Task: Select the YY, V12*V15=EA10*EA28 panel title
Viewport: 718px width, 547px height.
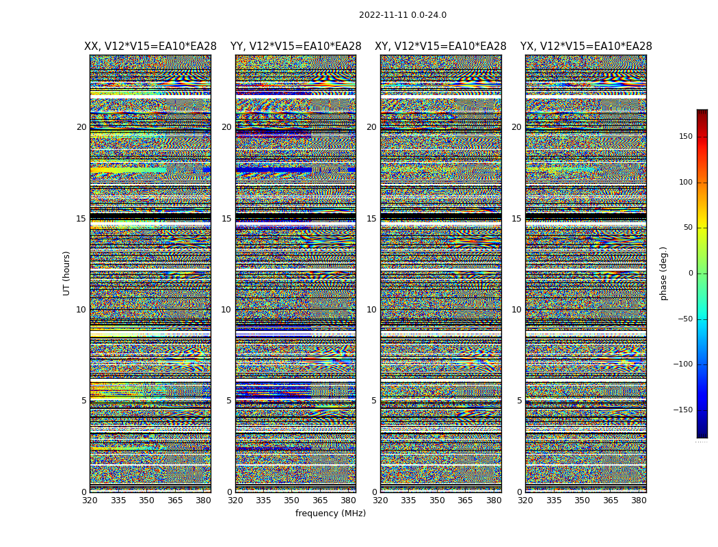Action: pos(296,46)
